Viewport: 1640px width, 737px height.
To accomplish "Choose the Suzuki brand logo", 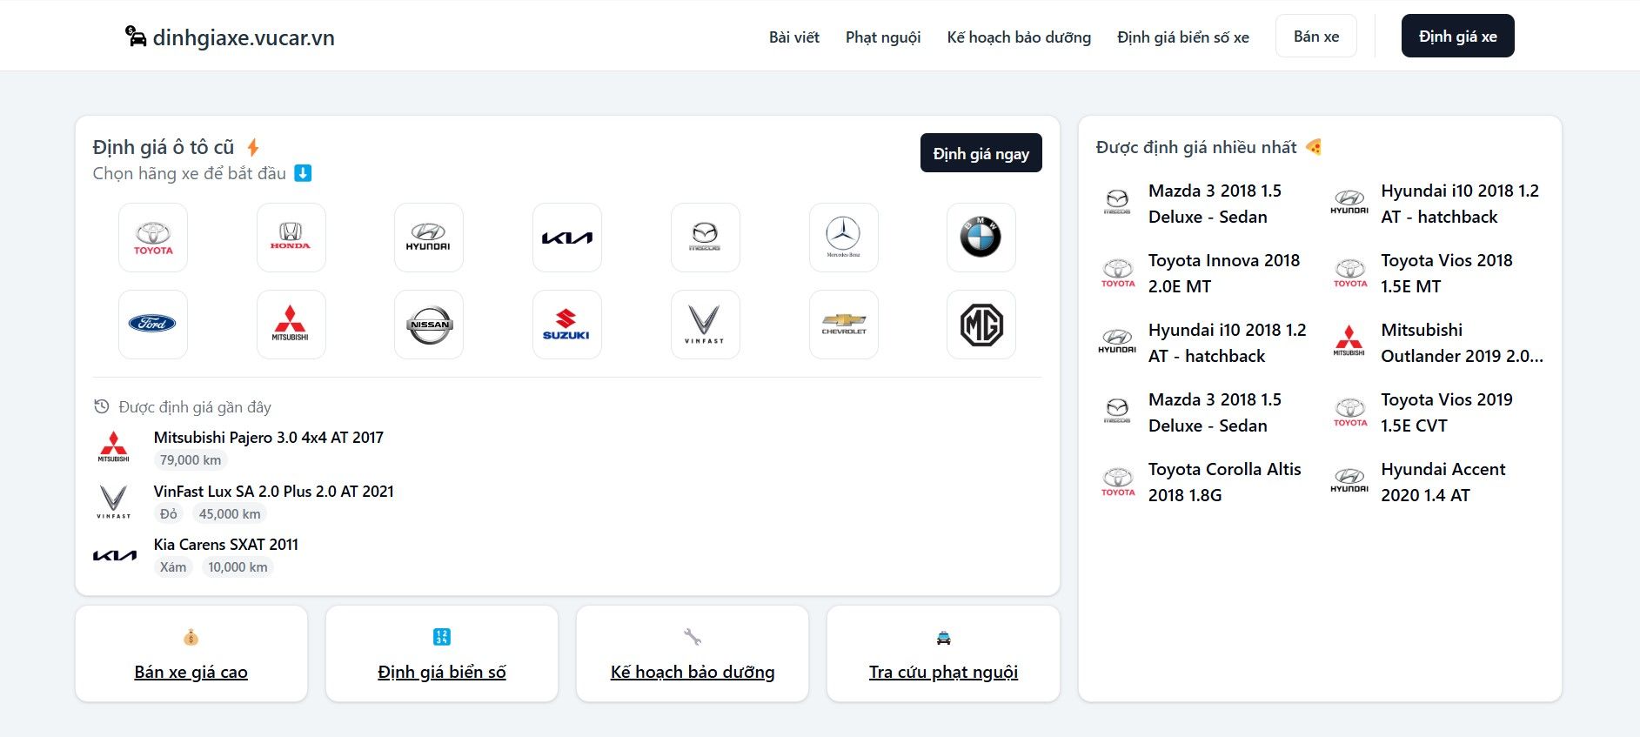I will pos(567,325).
